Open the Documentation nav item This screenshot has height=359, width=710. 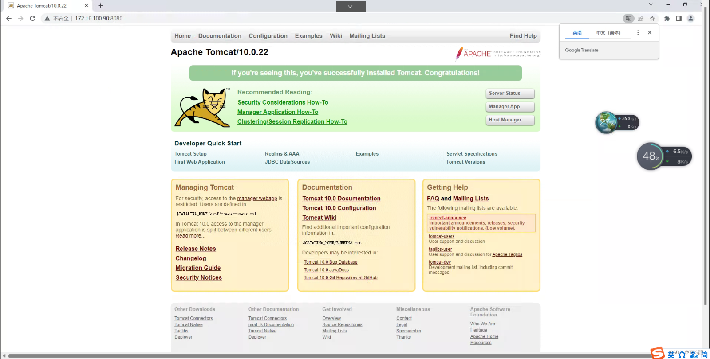(220, 36)
